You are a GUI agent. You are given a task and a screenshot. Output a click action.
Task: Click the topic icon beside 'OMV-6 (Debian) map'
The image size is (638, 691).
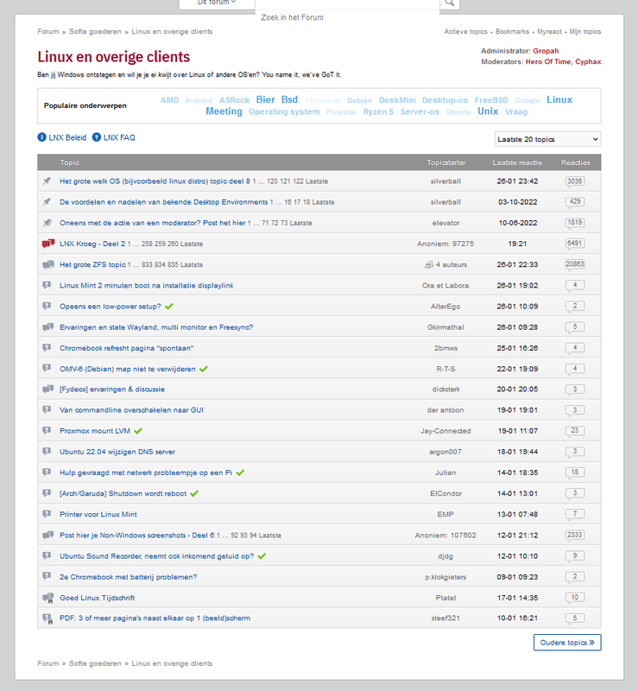(x=47, y=369)
